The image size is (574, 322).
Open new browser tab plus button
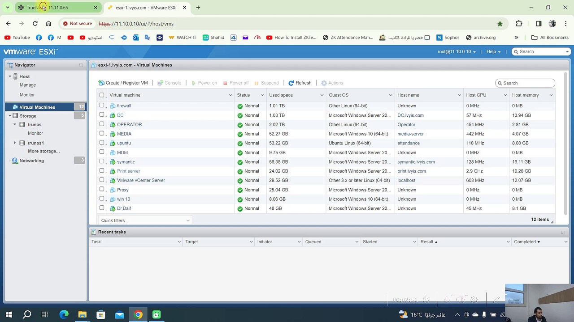point(198,8)
